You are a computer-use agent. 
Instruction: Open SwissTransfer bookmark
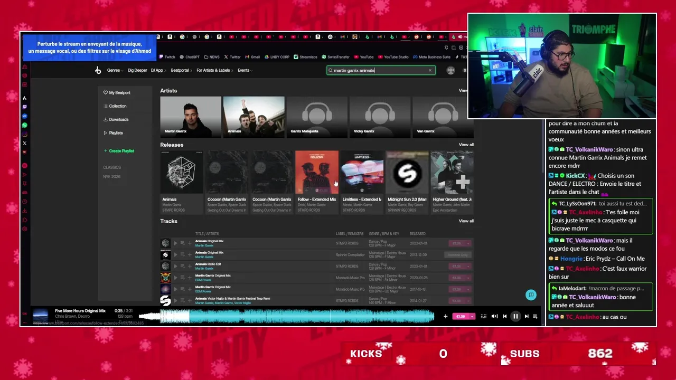(336, 57)
